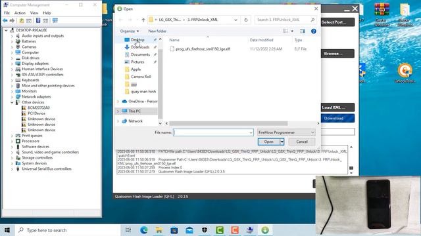Screen dimensions: 421x236
Task: Select Network in Open dialog sidebar
Action: pos(136,121)
